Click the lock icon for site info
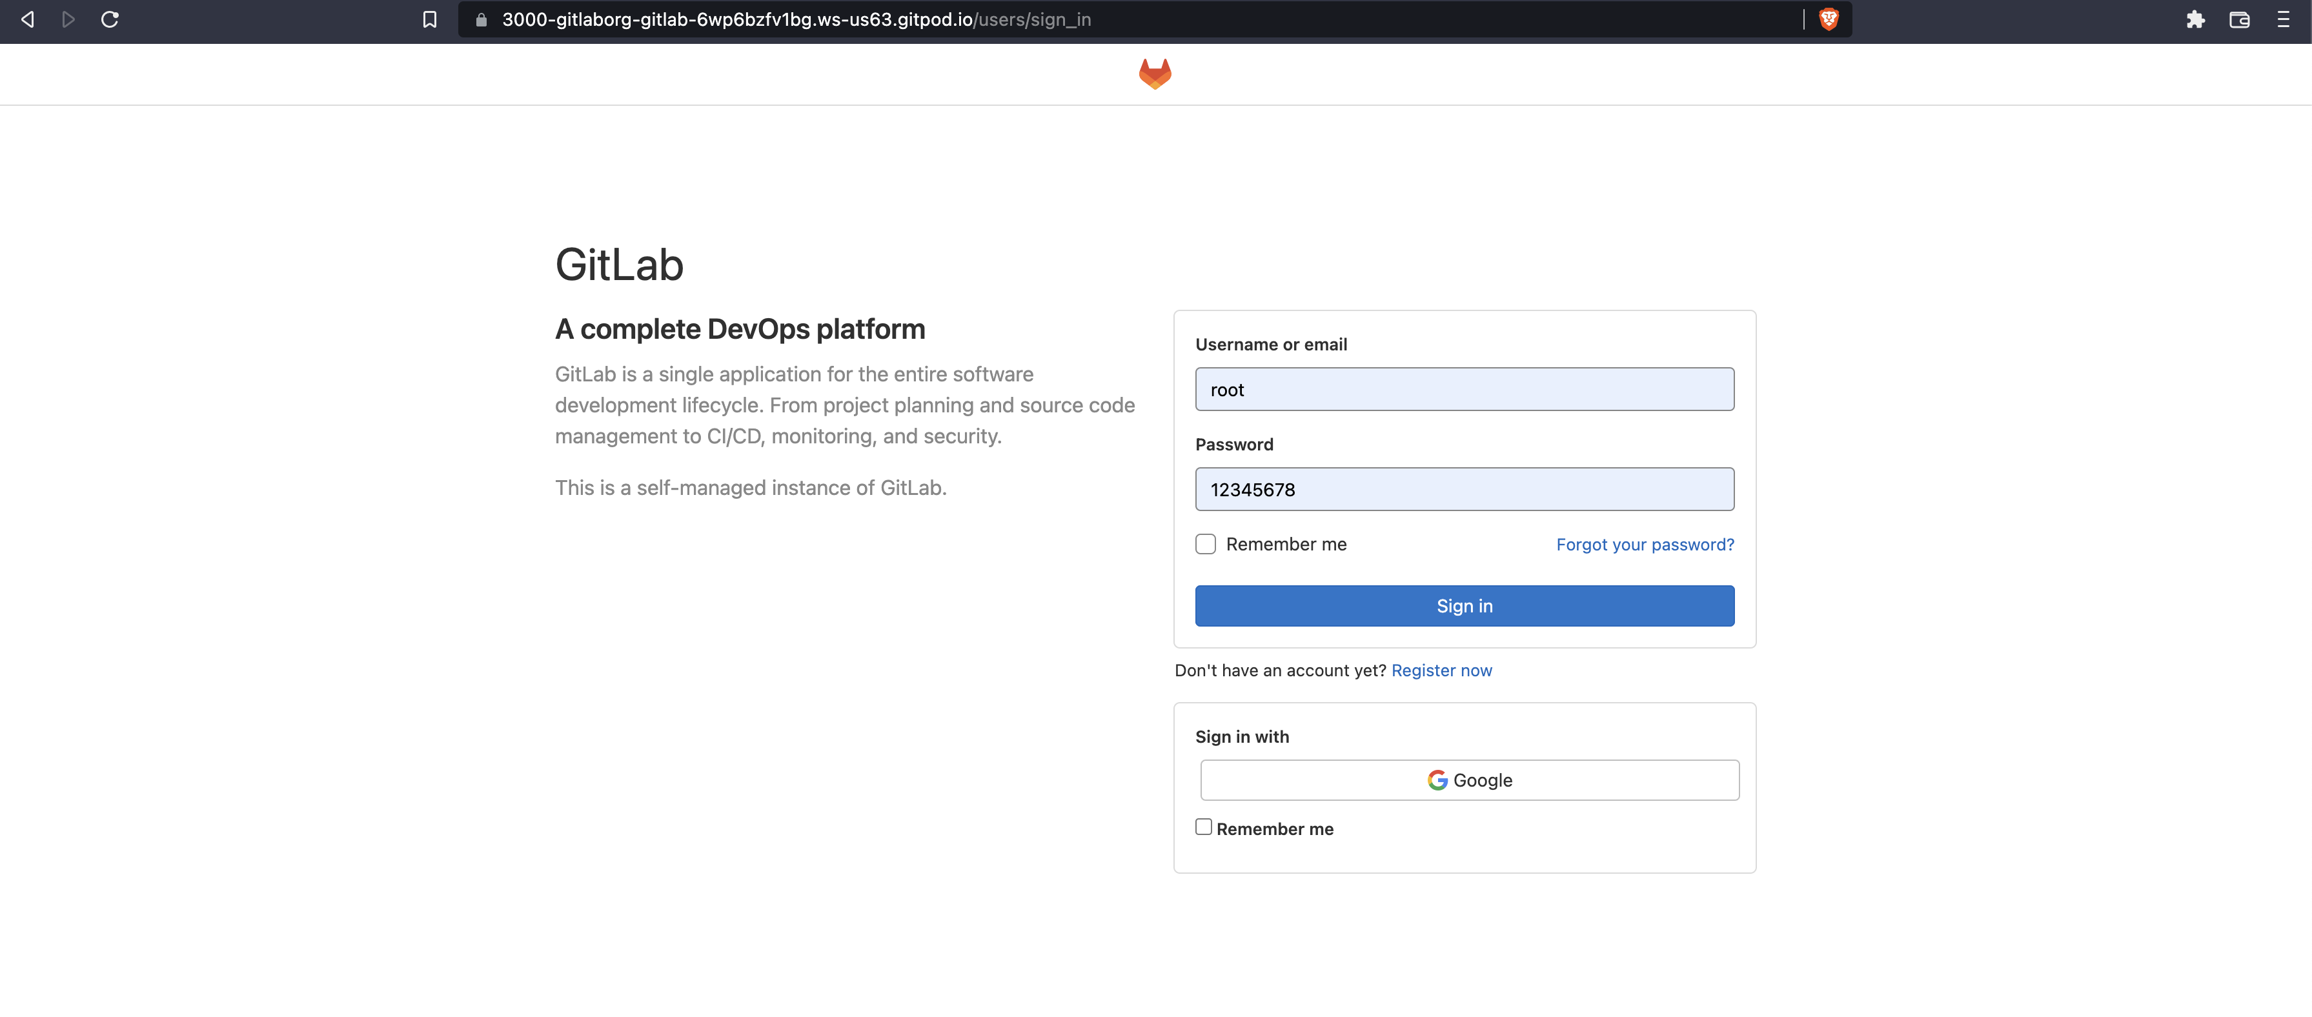 tap(481, 20)
